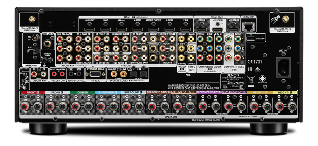Click the HDMI 7 CD input port
The width and height of the screenshot is (318, 146).
pos(185,30)
